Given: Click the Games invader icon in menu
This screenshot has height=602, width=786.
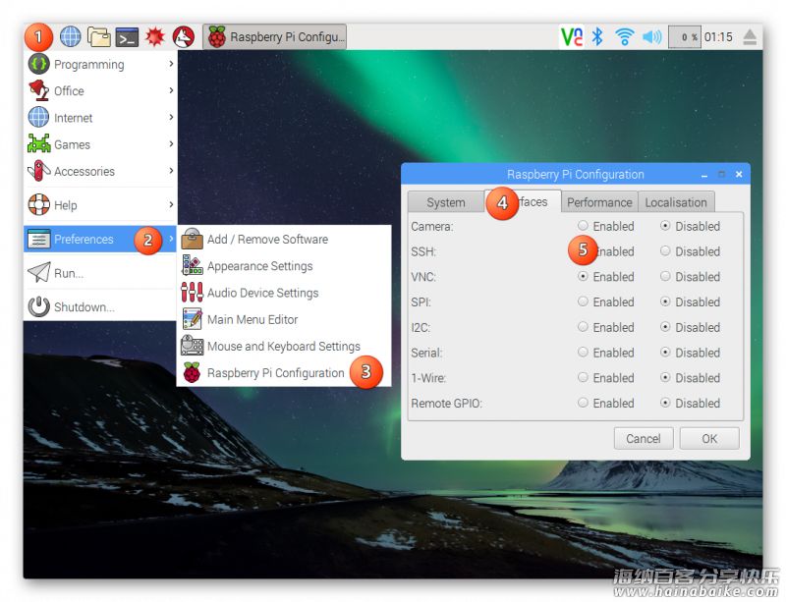Looking at the screenshot, I should tap(38, 143).
